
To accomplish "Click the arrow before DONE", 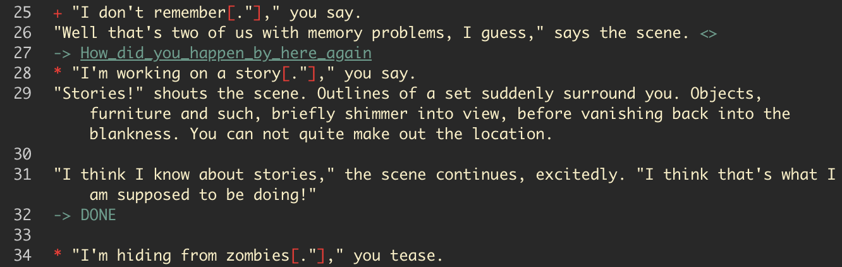I will coord(63,215).
